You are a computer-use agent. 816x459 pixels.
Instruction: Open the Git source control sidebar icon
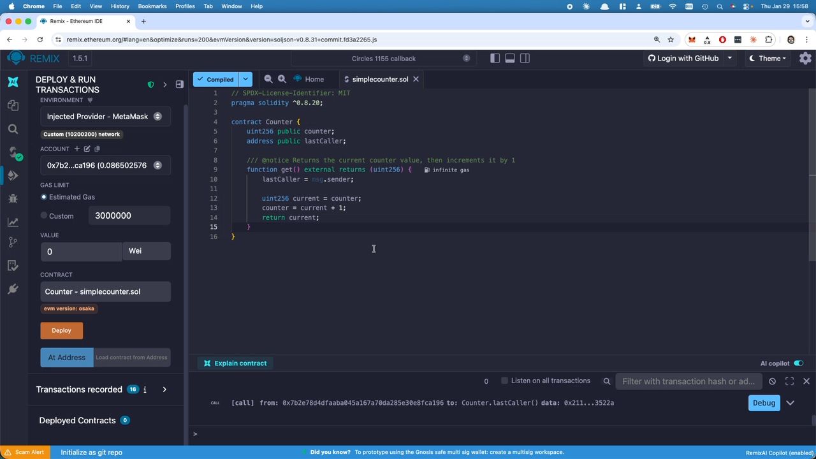coord(13,242)
